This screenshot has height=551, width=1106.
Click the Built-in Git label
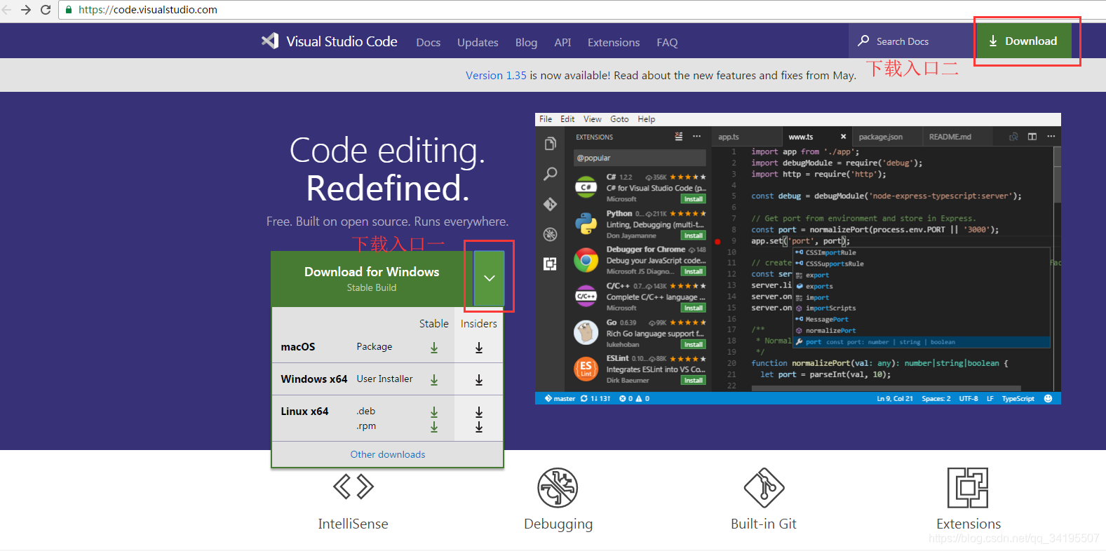(x=764, y=524)
